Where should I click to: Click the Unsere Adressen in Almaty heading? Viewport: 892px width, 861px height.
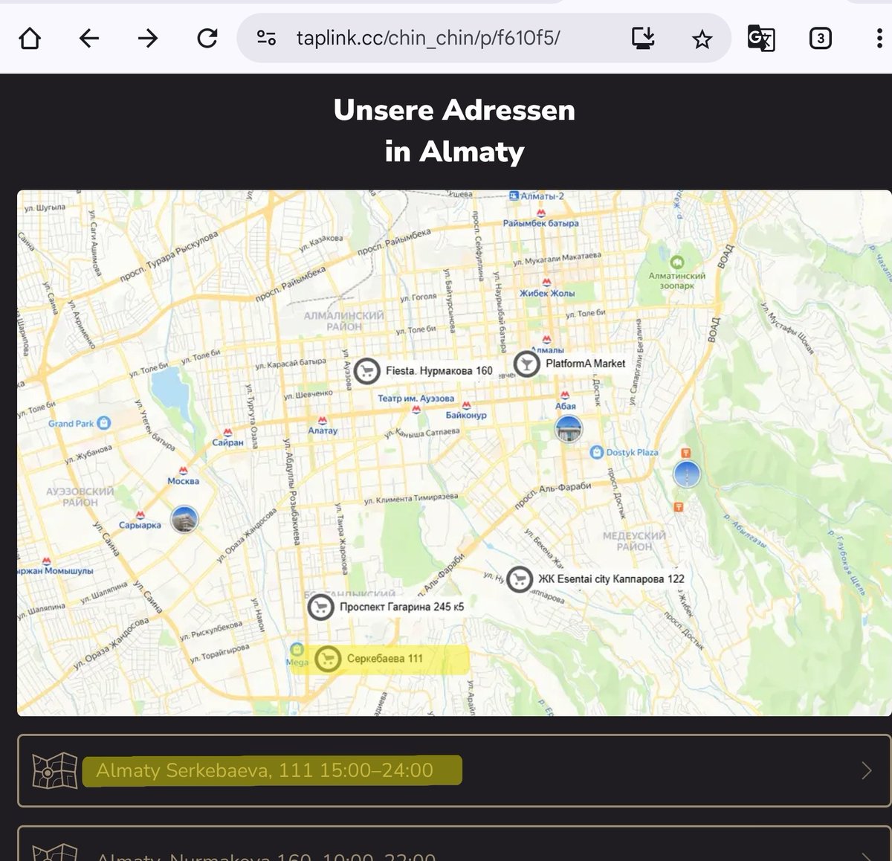[454, 131]
